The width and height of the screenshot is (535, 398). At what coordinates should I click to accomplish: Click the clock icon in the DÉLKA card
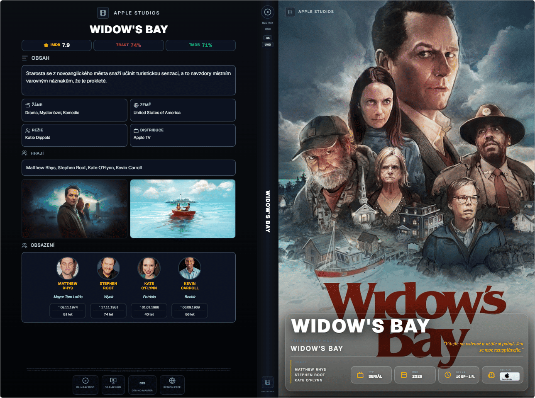coord(447,375)
